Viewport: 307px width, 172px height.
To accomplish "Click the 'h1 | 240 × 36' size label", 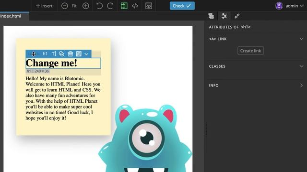I will (38, 71).
